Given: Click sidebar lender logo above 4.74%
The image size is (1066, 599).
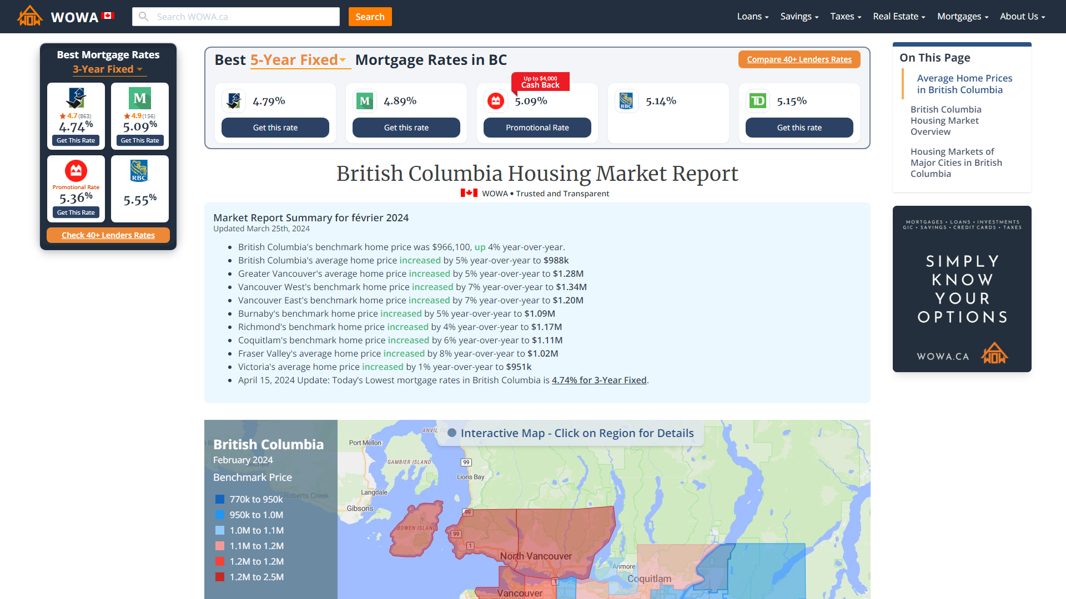Looking at the screenshot, I should tap(76, 98).
